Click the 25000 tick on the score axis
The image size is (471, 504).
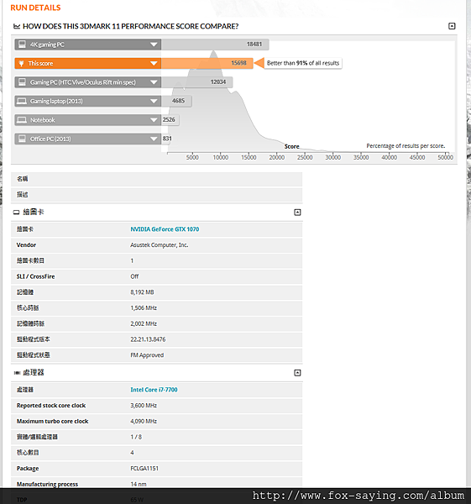click(305, 157)
